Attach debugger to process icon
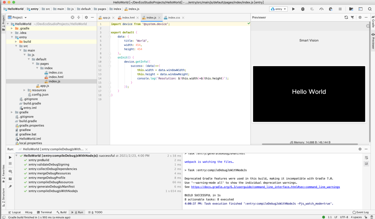Viewport: 375px width, 219px height. tap(331, 9)
